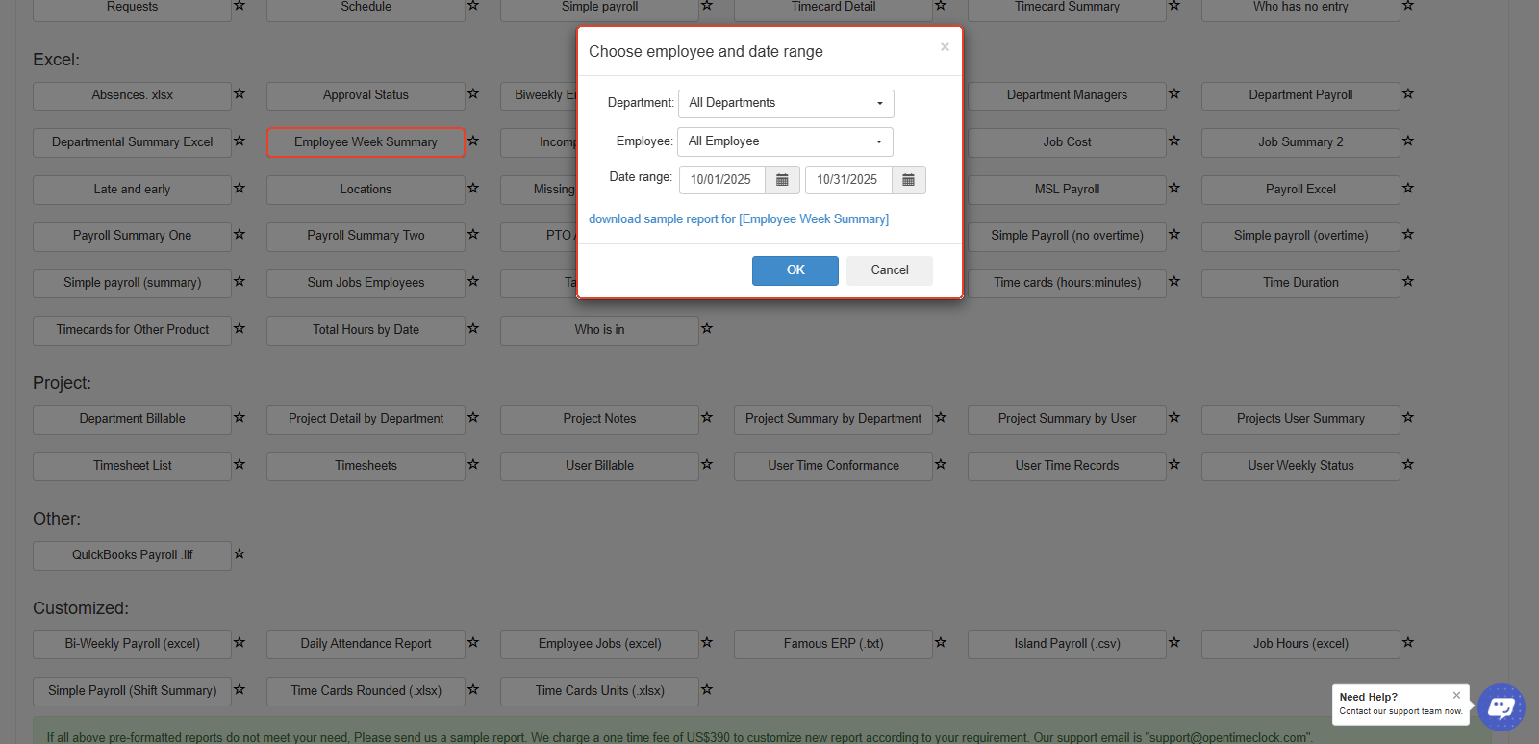This screenshot has width=1539, height=744.
Task: Download sample Employee Week Summary report
Action: click(x=738, y=219)
